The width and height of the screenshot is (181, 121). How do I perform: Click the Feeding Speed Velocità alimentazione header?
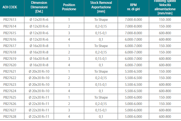165,7
